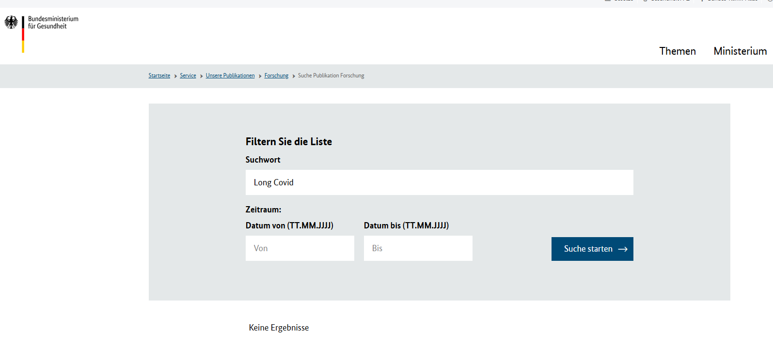Open the Themen navigation menu

pos(677,51)
